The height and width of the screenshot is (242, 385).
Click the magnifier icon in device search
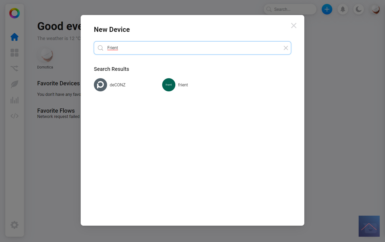point(100,48)
